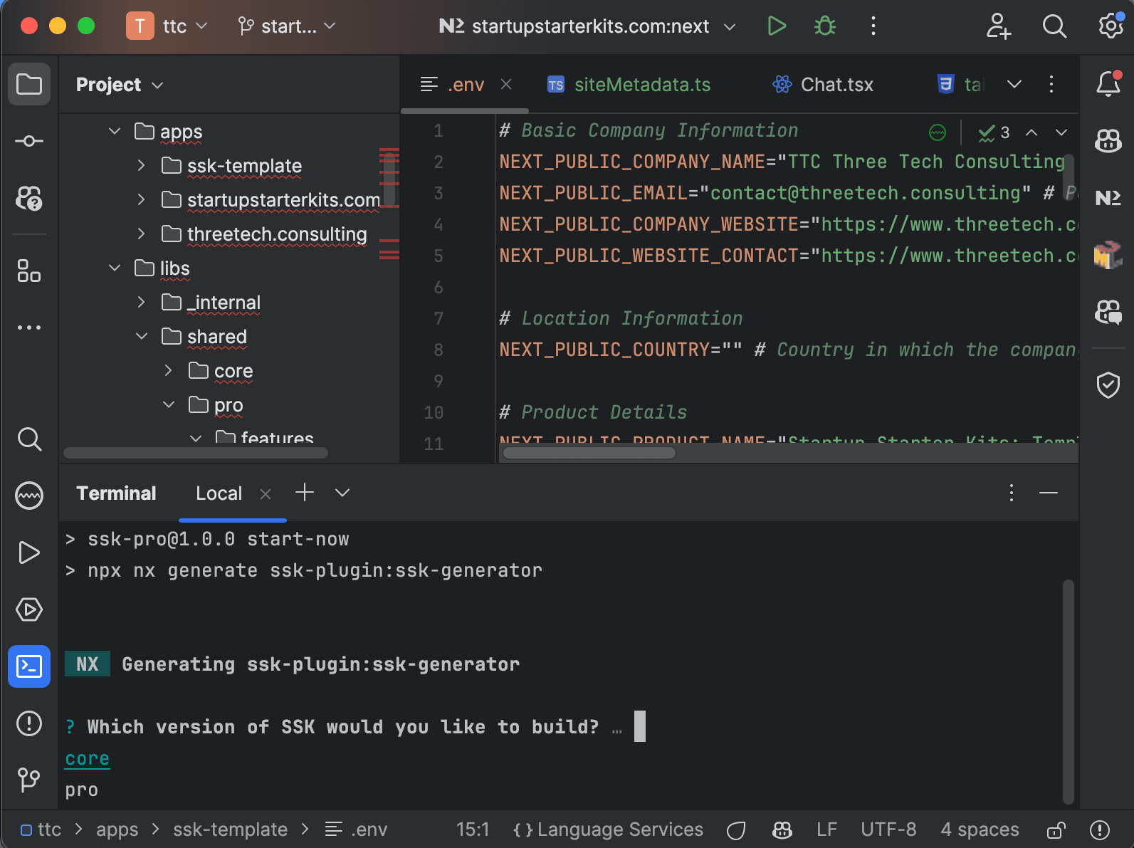Close the Local terminal tab
Viewport: 1134px width, 848px height.
point(266,494)
